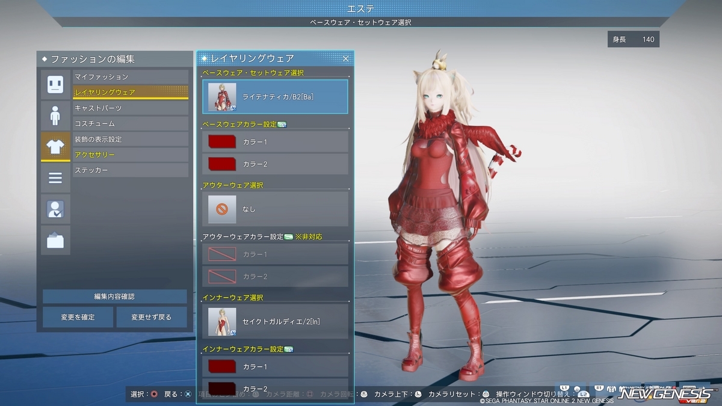Click disabled outerwear カラー1 swatch

pyautogui.click(x=222, y=254)
